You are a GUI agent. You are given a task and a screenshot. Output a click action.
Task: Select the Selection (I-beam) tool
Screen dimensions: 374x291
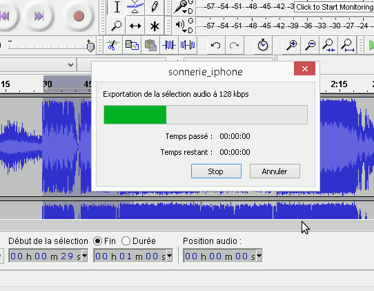point(117,7)
